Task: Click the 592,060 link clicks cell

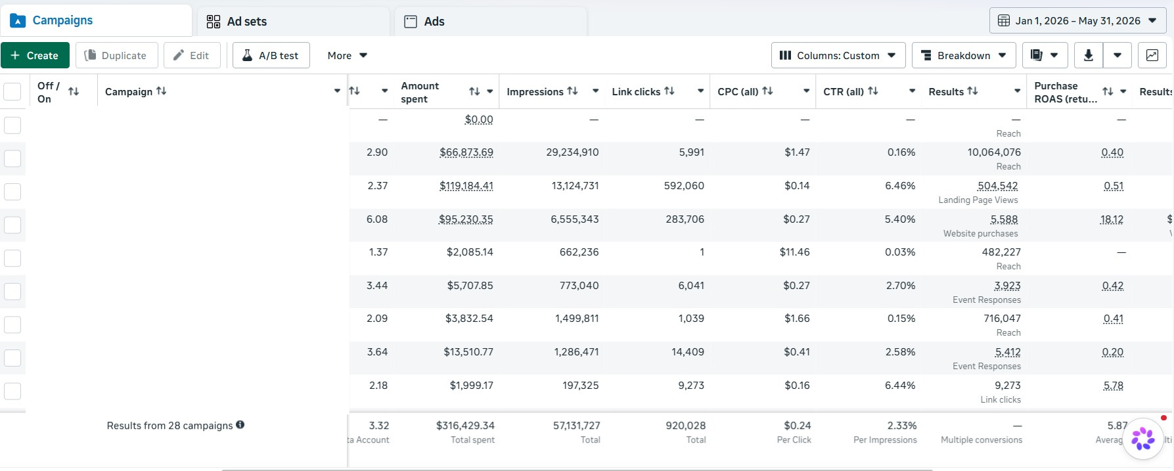Action: (684, 186)
